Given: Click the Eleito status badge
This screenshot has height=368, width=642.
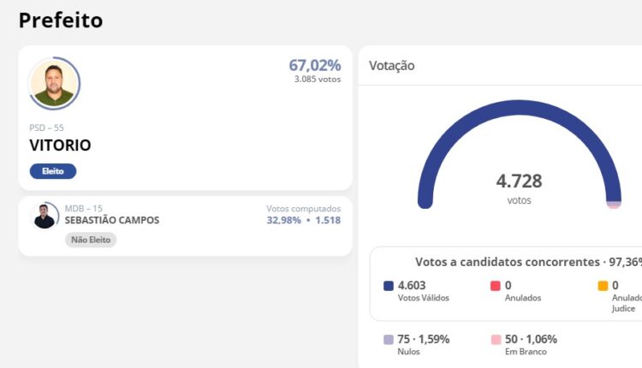Looking at the screenshot, I should [x=53, y=171].
